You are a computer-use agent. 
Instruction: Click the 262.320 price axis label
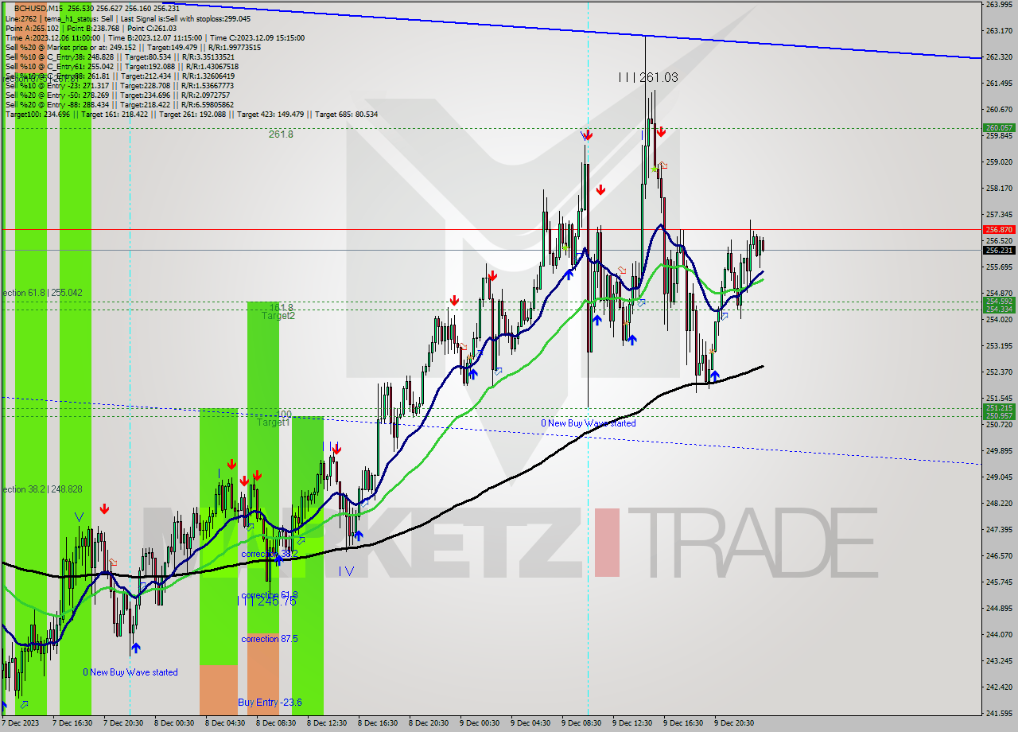[x=999, y=57]
